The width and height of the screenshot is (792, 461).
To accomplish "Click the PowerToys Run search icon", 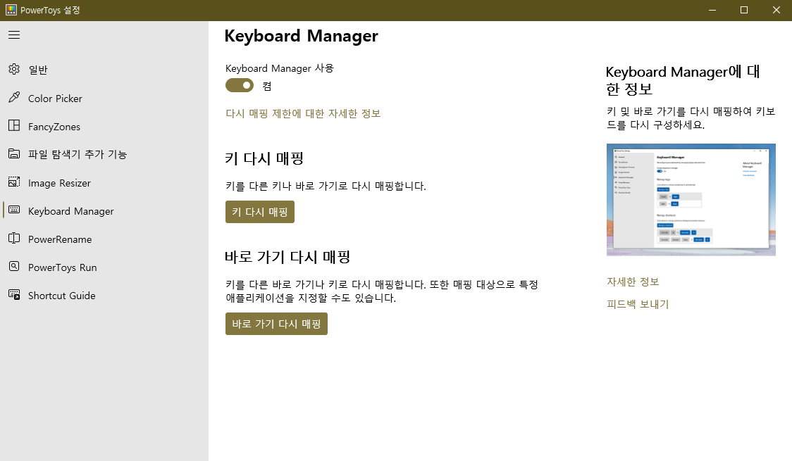I will tap(13, 267).
